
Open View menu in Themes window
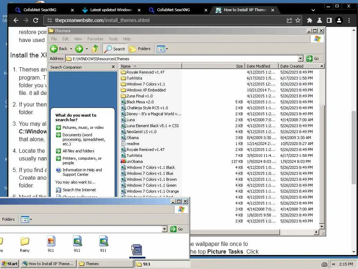(78, 39)
